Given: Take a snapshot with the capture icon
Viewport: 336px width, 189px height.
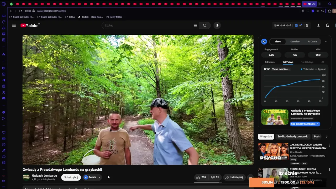Looking at the screenshot, I should tap(308, 11).
